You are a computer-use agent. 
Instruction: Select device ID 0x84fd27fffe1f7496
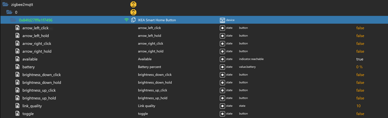(36, 20)
